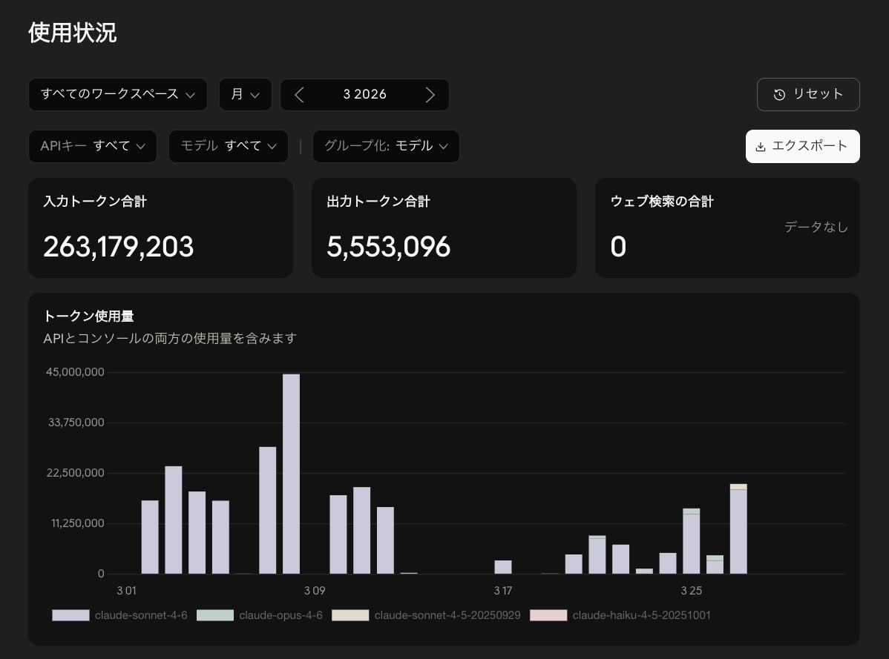Click the APIとコンソール chart subtitle
This screenshot has height=659, width=889.
point(170,339)
